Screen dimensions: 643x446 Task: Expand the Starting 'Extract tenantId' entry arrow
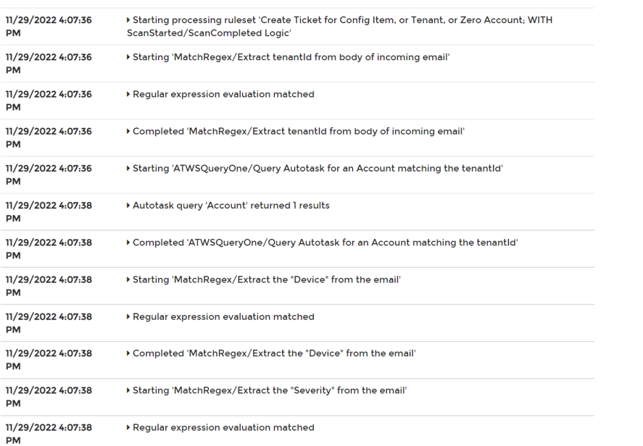click(129, 57)
